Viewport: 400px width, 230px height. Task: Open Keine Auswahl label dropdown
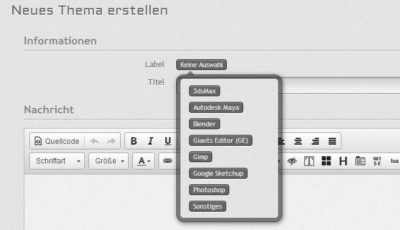[x=201, y=65]
